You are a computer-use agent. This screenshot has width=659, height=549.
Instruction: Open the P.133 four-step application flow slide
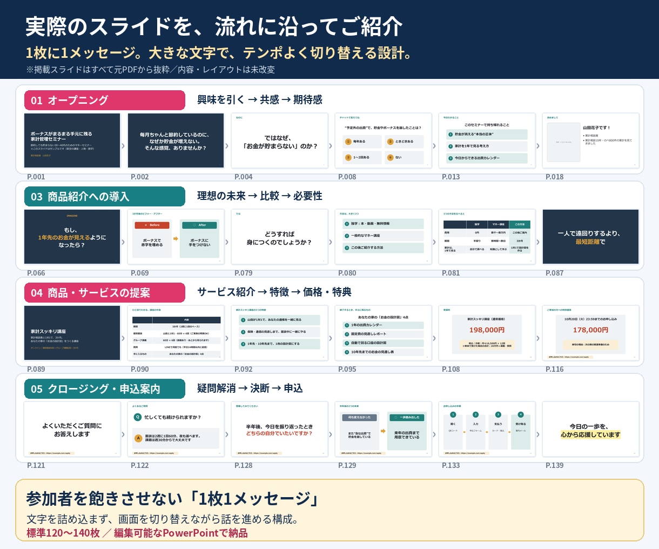pyautogui.click(x=487, y=429)
